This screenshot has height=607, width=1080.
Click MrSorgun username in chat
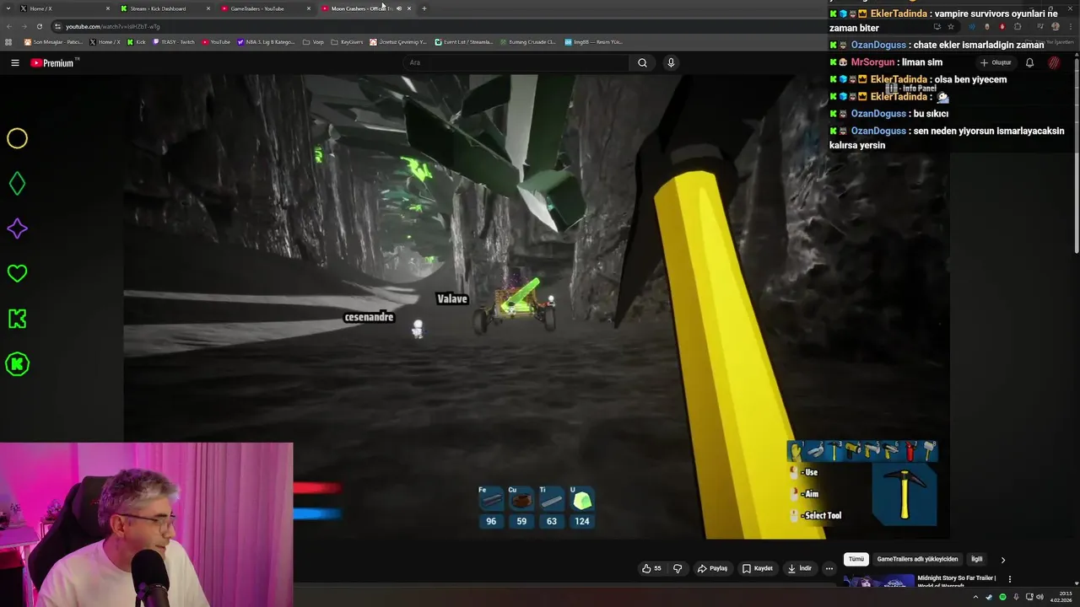click(872, 62)
